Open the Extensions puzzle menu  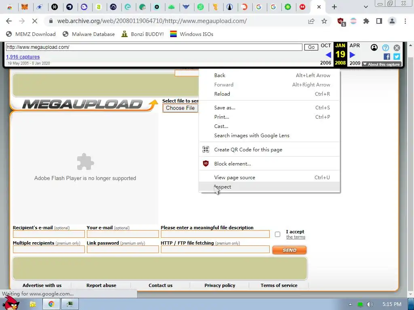(x=366, y=21)
